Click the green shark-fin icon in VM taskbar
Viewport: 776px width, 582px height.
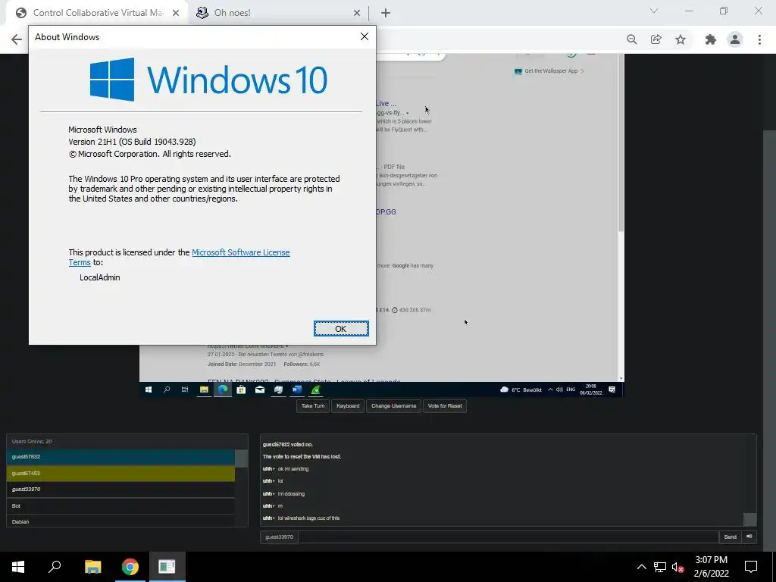[316, 390]
